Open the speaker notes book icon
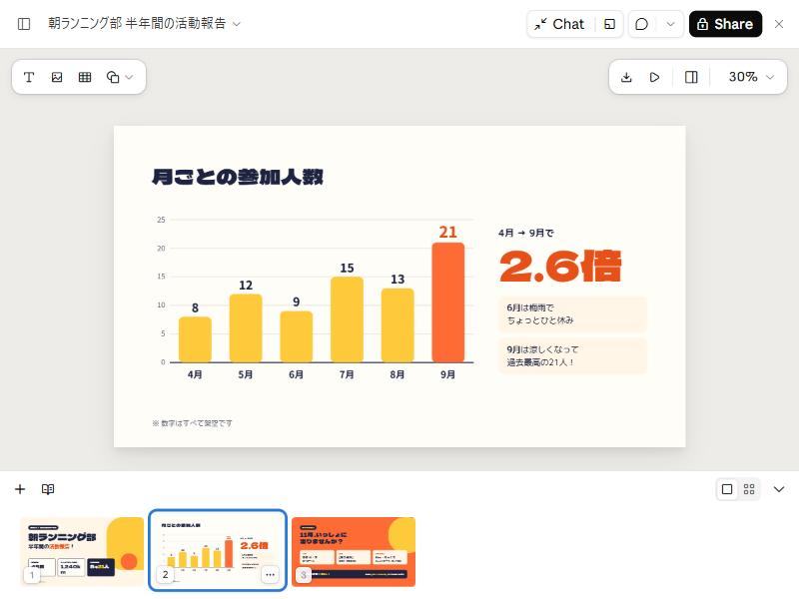The height and width of the screenshot is (599, 799). [x=48, y=489]
